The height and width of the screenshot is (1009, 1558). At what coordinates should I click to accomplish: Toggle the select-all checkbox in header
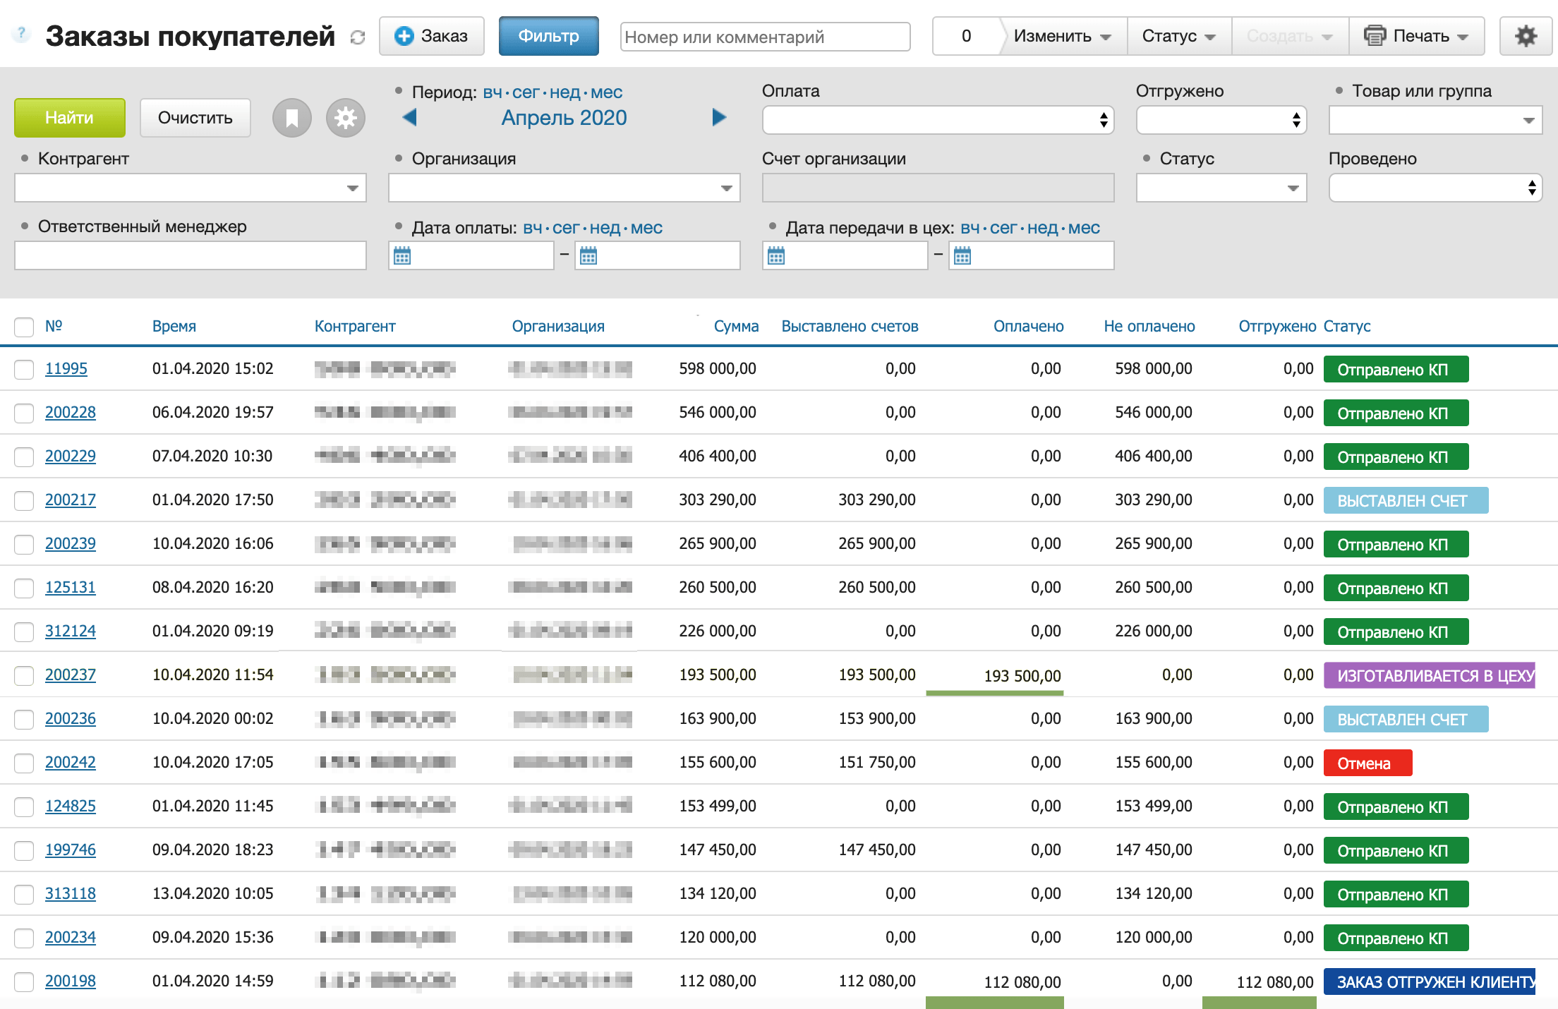(24, 327)
